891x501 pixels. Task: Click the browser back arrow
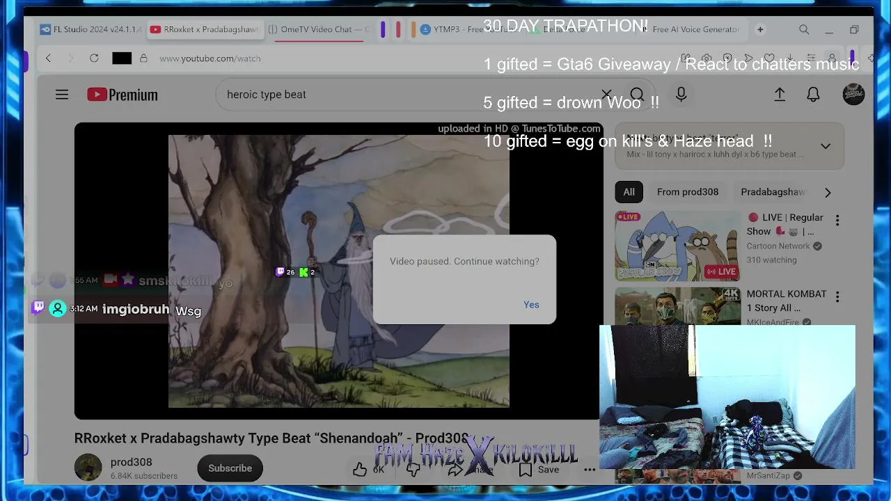(48, 58)
